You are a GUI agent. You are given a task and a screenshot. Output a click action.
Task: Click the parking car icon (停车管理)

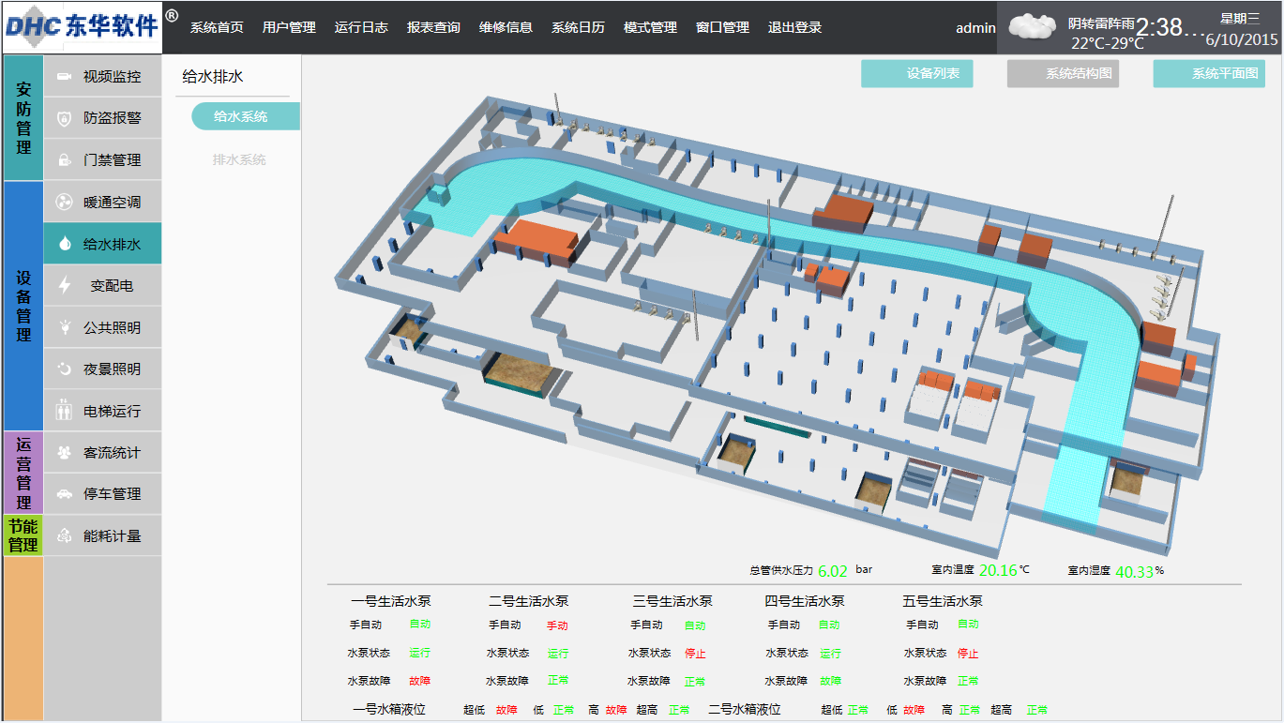point(64,494)
